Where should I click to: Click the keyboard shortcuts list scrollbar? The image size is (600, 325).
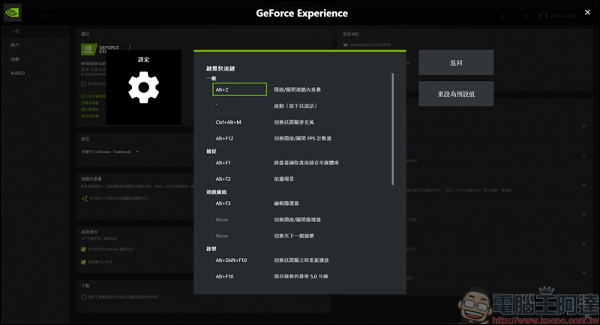(x=392, y=129)
